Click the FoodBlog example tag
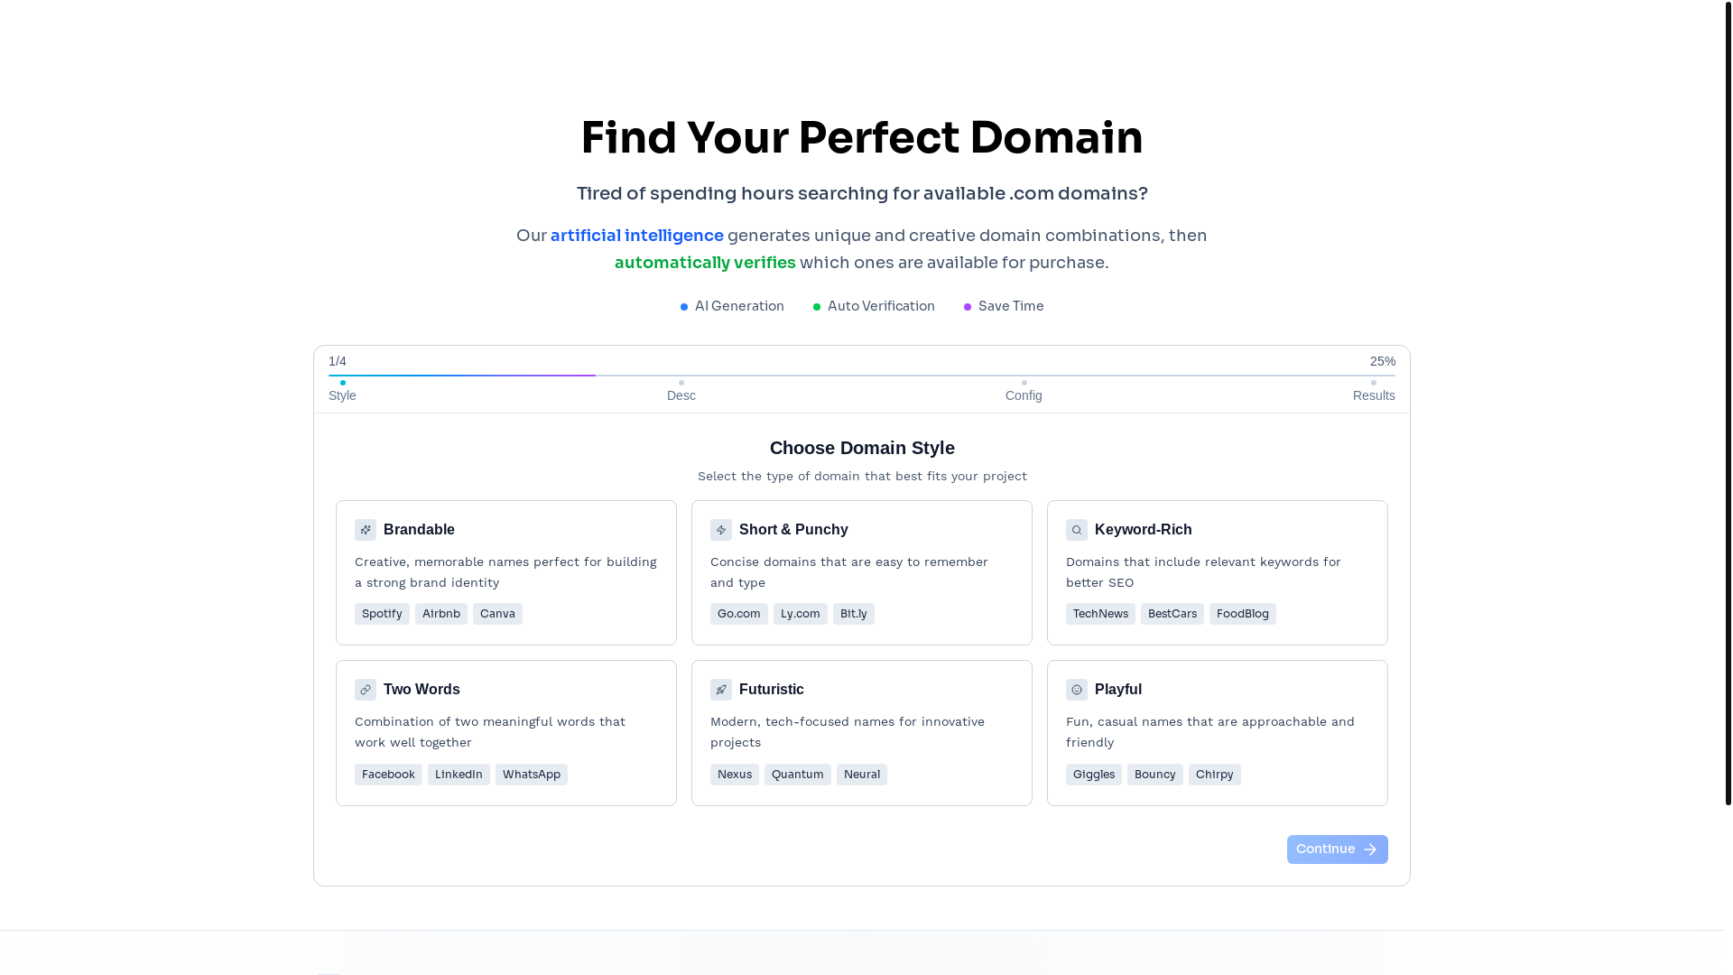This screenshot has height=975, width=1733. (x=1243, y=614)
